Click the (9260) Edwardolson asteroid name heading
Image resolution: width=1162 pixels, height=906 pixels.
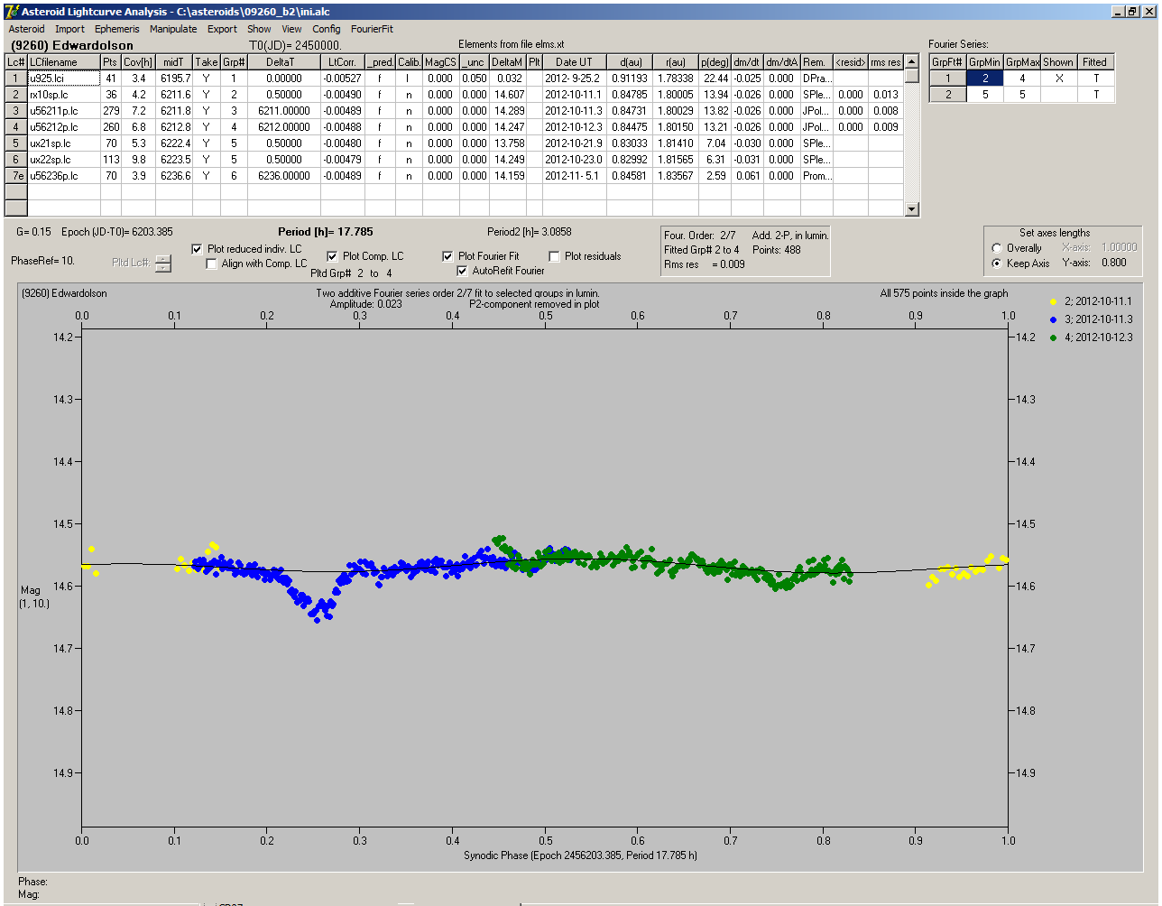(x=71, y=45)
